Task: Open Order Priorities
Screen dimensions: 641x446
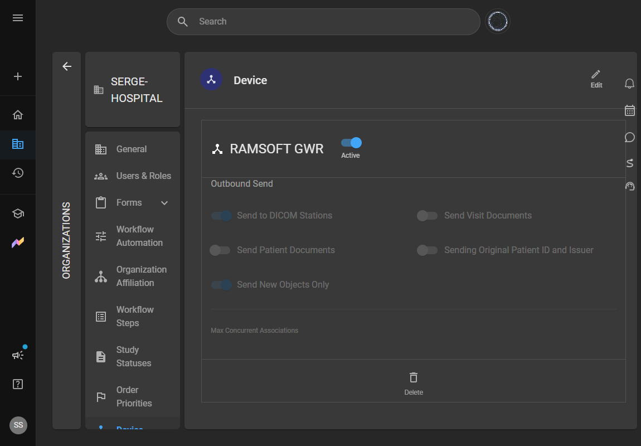Action: click(x=133, y=396)
